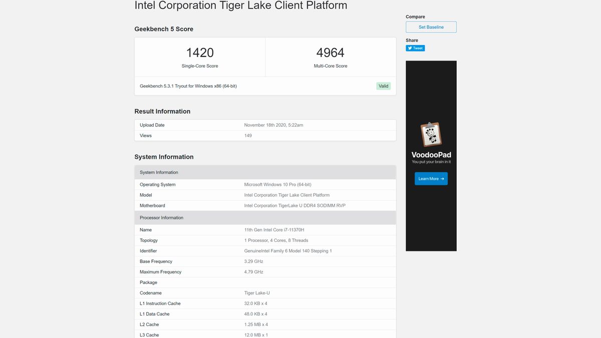Click the green Valid badge
The height and width of the screenshot is (338, 601).
(383, 86)
